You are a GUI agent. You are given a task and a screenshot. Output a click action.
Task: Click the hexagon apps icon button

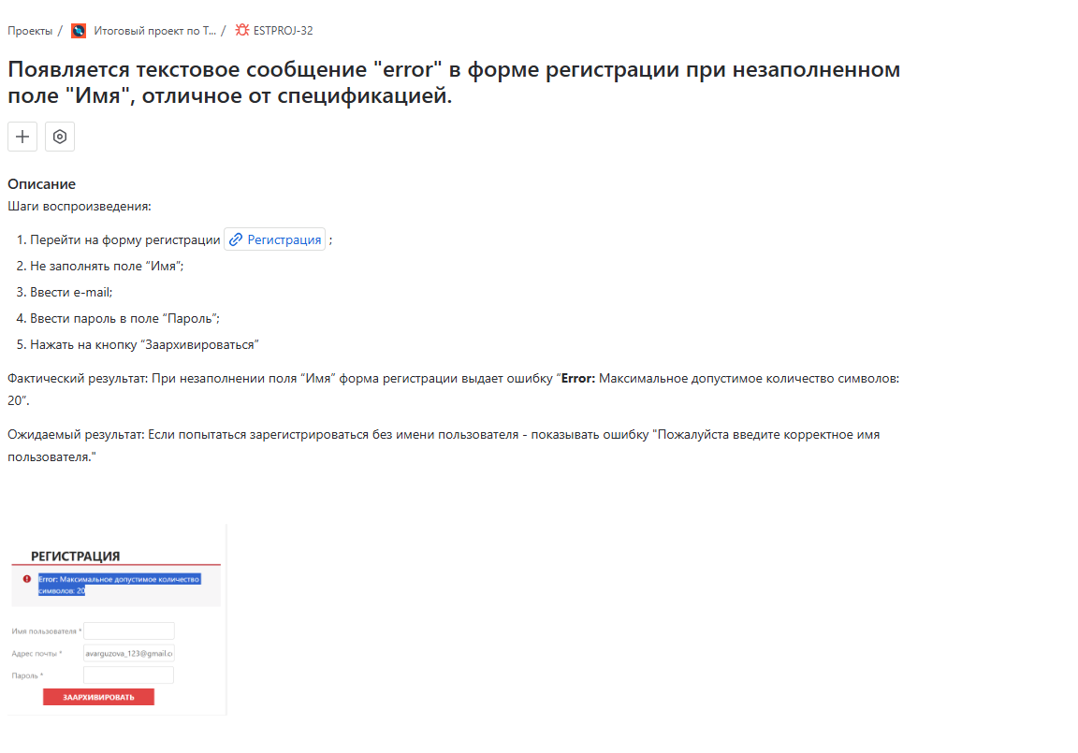[60, 137]
